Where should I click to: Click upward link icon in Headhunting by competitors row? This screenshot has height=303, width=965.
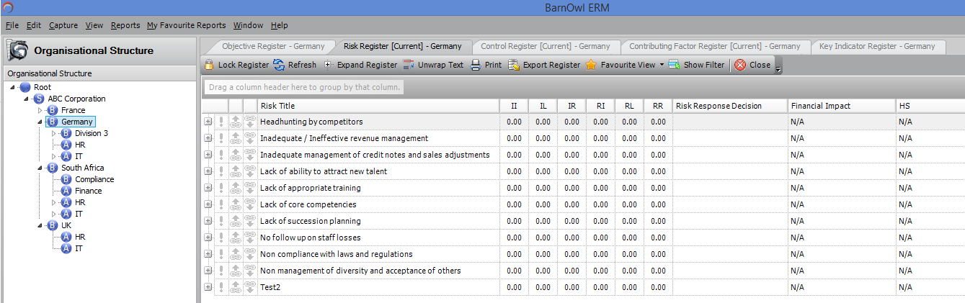click(x=236, y=122)
